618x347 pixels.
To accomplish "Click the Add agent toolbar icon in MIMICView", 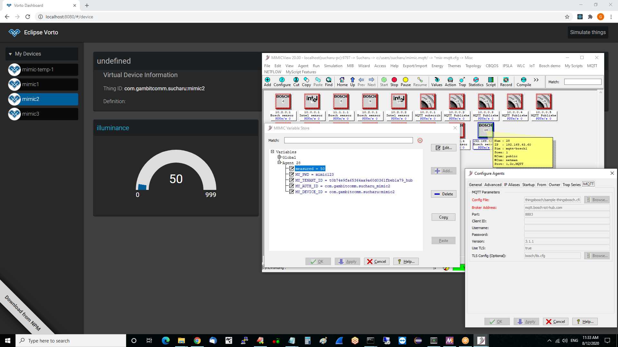I will [x=267, y=82].
